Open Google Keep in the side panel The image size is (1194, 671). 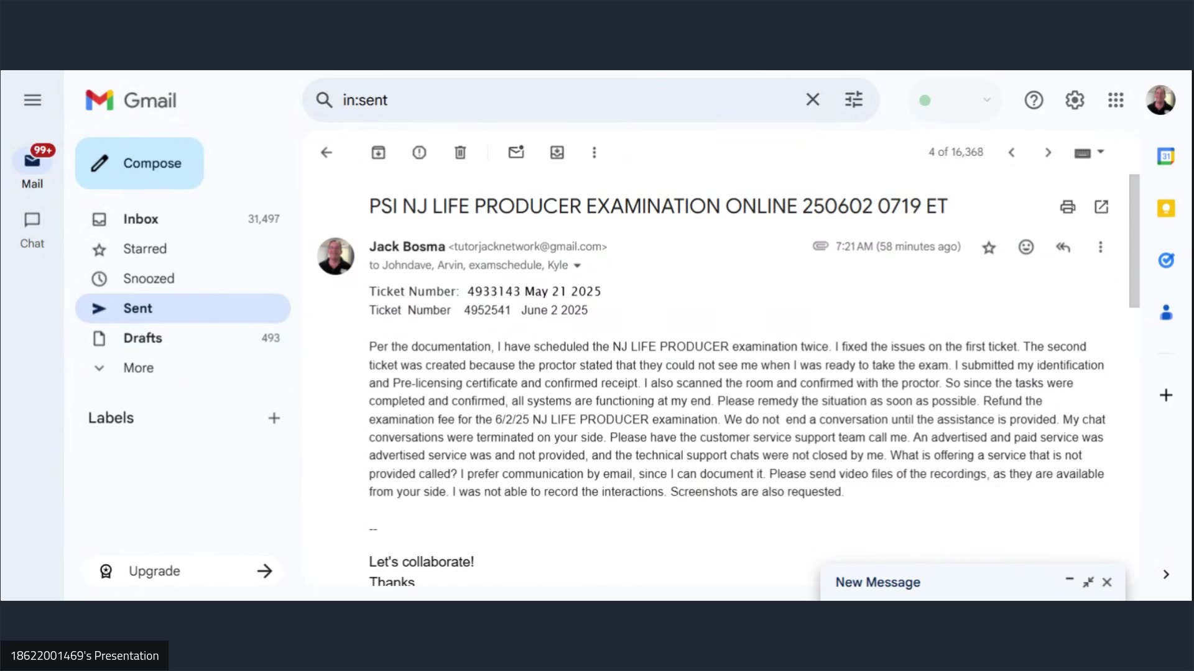click(x=1166, y=208)
